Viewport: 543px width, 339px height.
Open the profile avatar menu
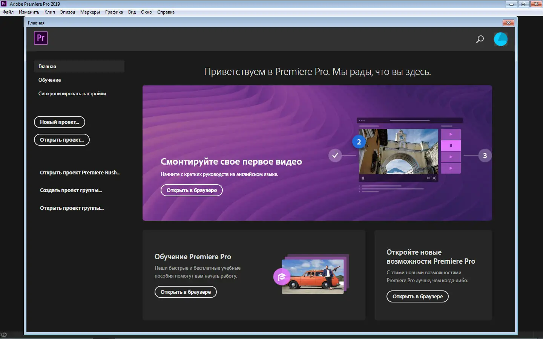coord(500,39)
